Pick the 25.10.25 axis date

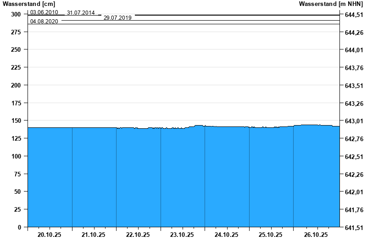click(x=270, y=235)
